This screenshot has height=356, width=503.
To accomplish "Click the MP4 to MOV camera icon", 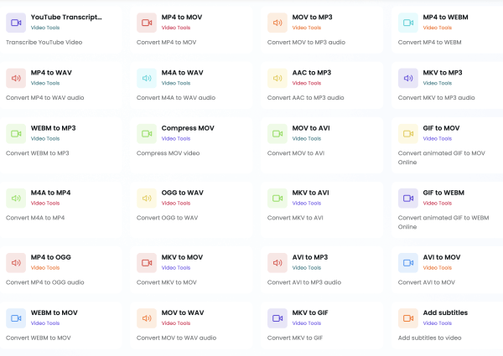I will click(x=147, y=23).
